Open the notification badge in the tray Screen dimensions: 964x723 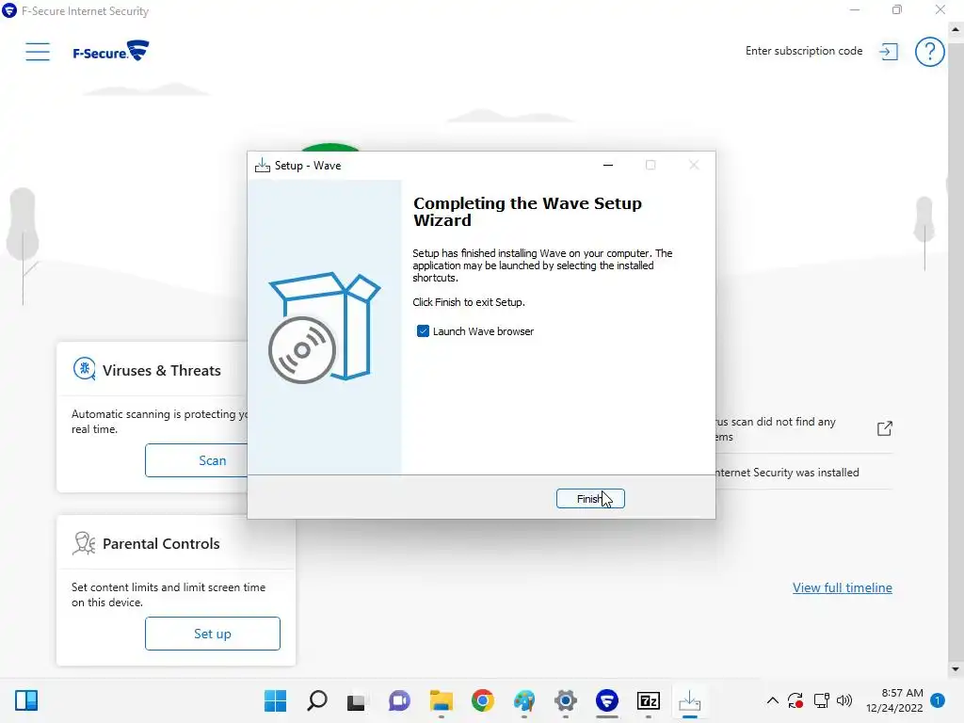tap(937, 700)
